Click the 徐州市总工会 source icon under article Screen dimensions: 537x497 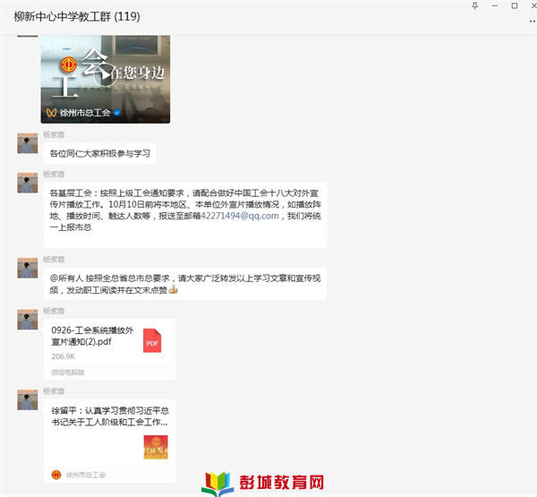[x=56, y=475]
